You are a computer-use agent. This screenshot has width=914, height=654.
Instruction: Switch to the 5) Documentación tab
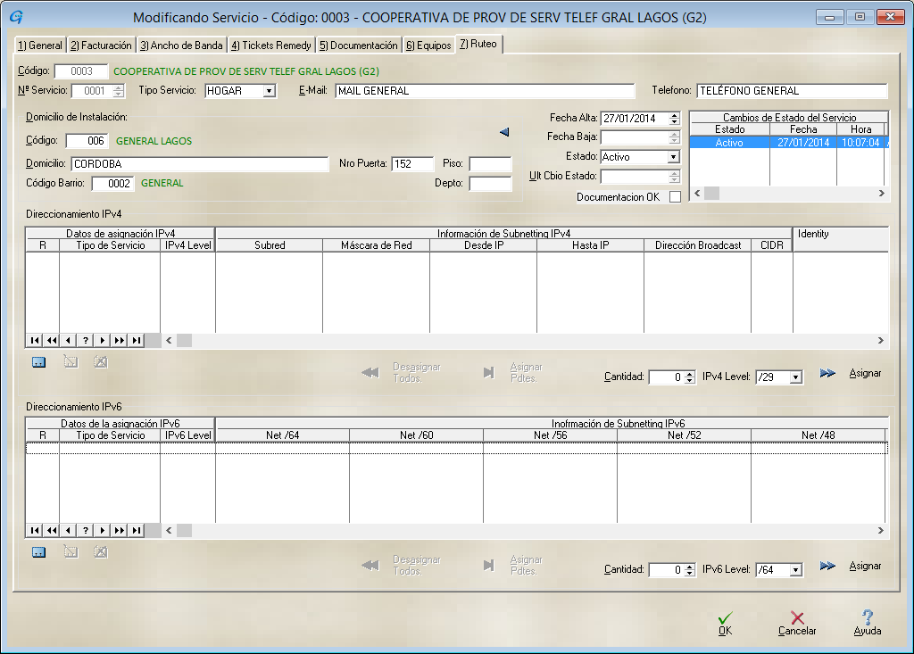[x=359, y=45]
